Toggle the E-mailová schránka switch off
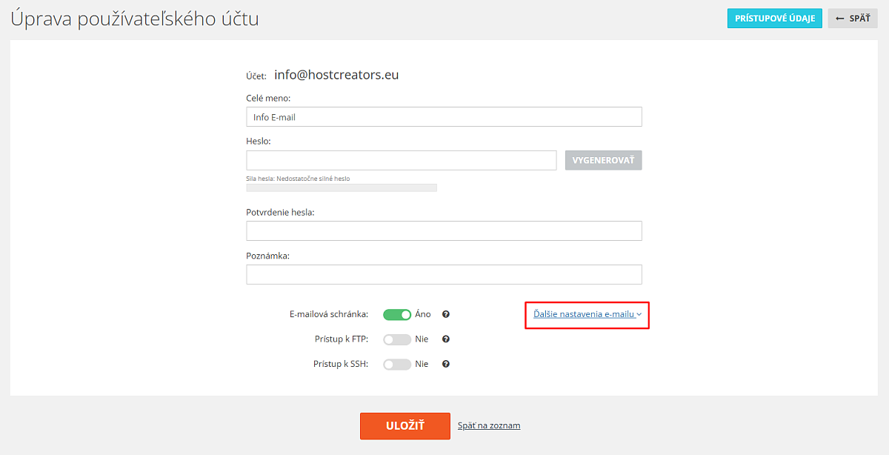The width and height of the screenshot is (889, 455). click(397, 314)
